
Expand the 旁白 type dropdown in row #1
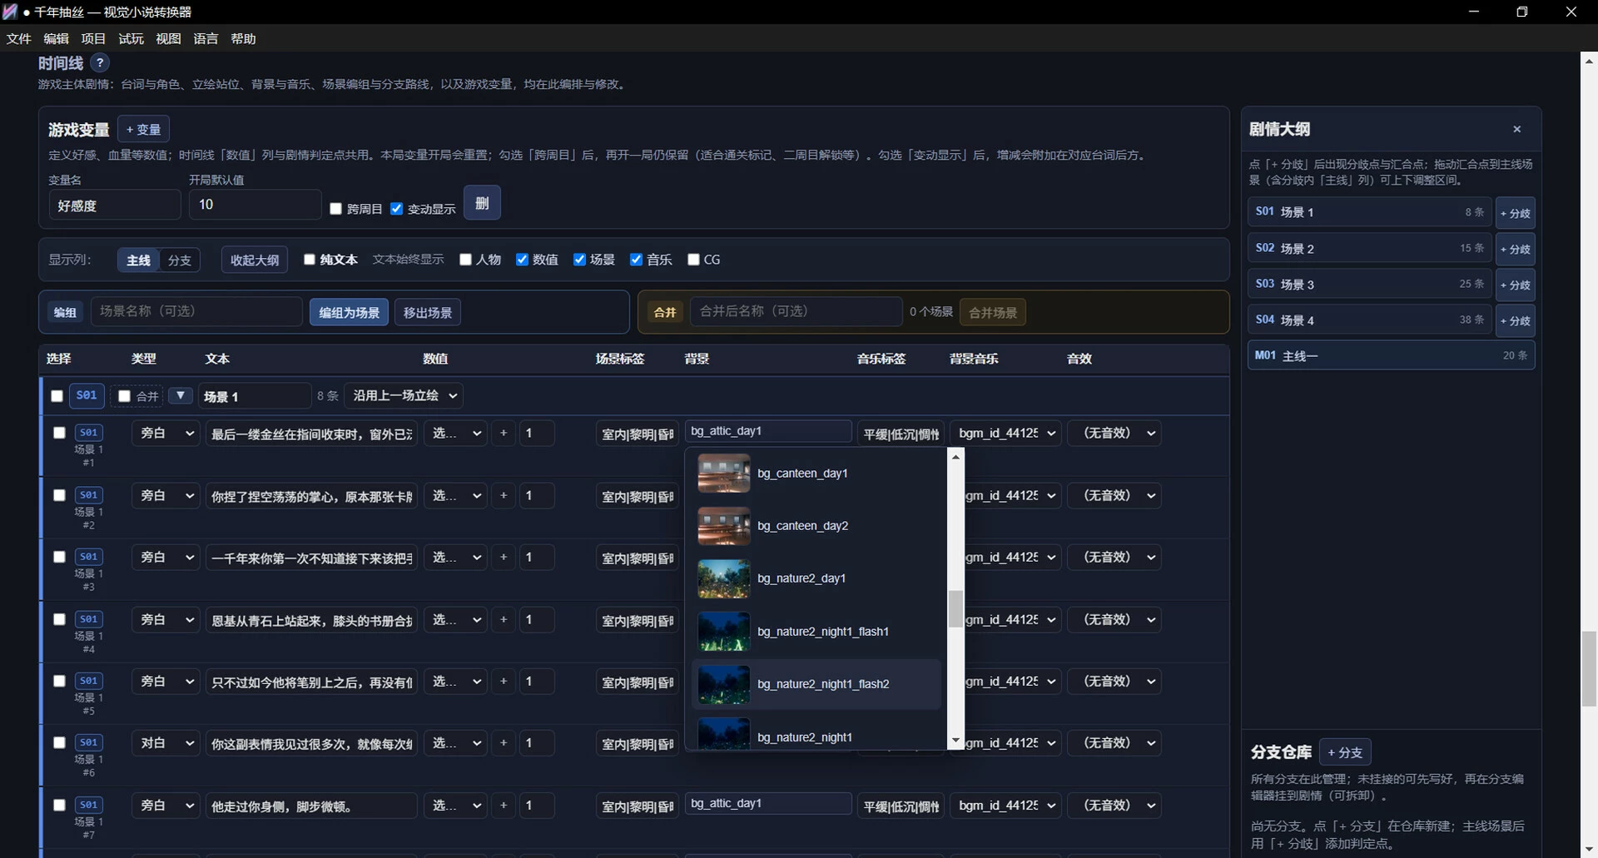[x=166, y=434]
